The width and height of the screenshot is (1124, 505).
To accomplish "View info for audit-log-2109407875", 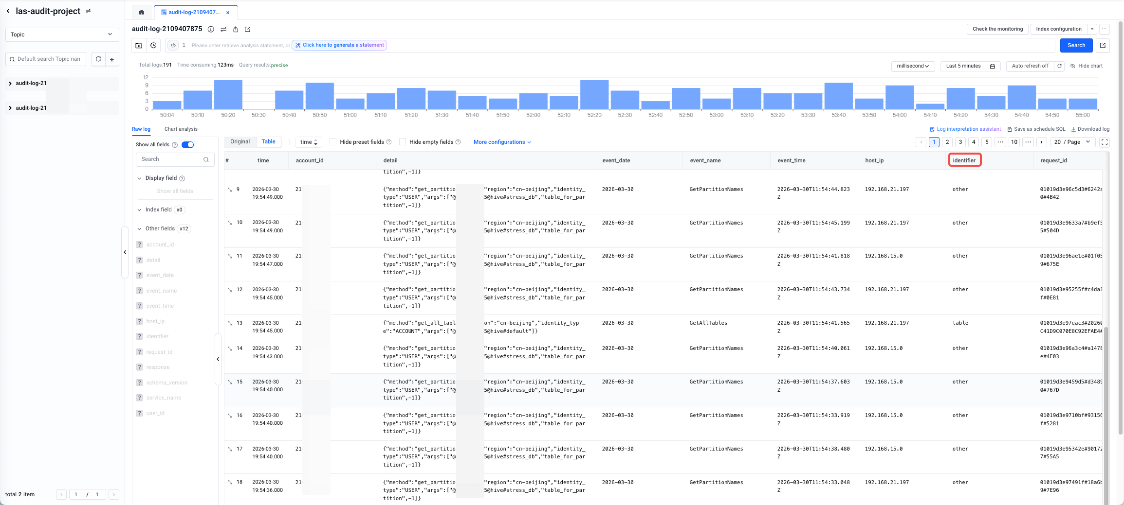I will pyautogui.click(x=211, y=29).
